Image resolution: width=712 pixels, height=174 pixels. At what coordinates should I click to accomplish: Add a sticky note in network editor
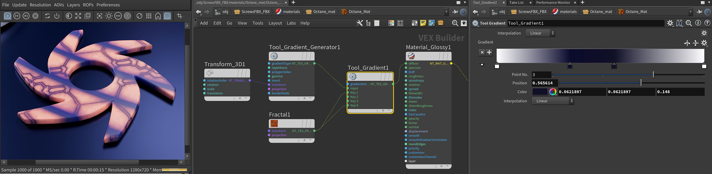[x=423, y=23]
